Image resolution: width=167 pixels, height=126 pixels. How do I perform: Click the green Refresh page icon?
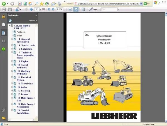[x=25, y=4]
